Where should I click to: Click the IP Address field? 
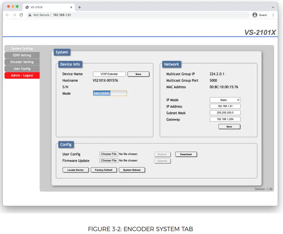(225, 106)
